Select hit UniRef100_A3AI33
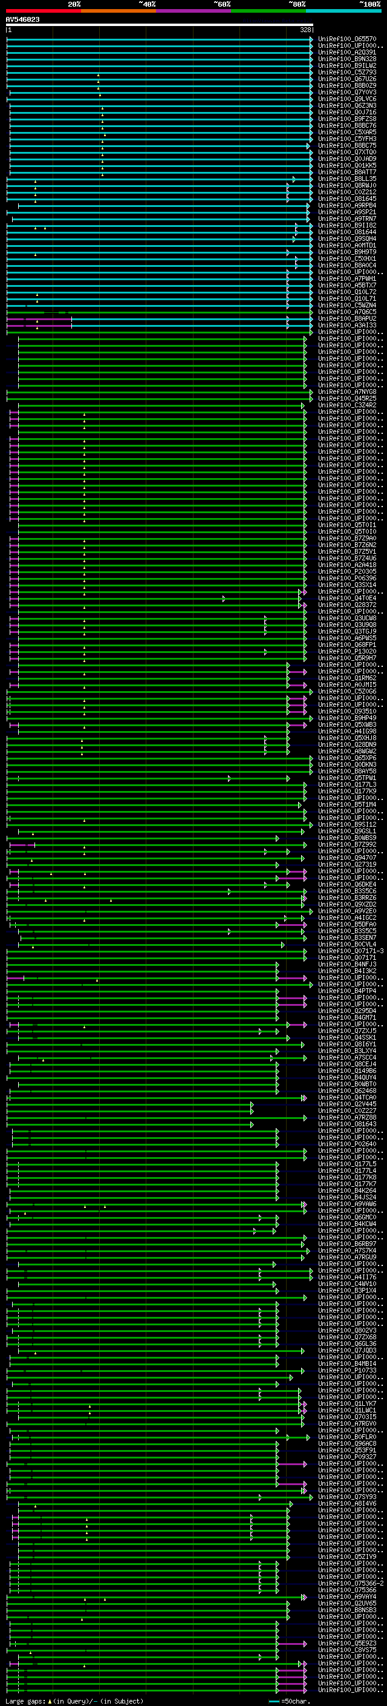The height and width of the screenshot is (1706, 387). tap(347, 325)
